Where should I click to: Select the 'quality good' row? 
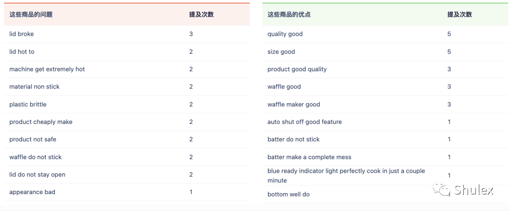pyautogui.click(x=386, y=34)
